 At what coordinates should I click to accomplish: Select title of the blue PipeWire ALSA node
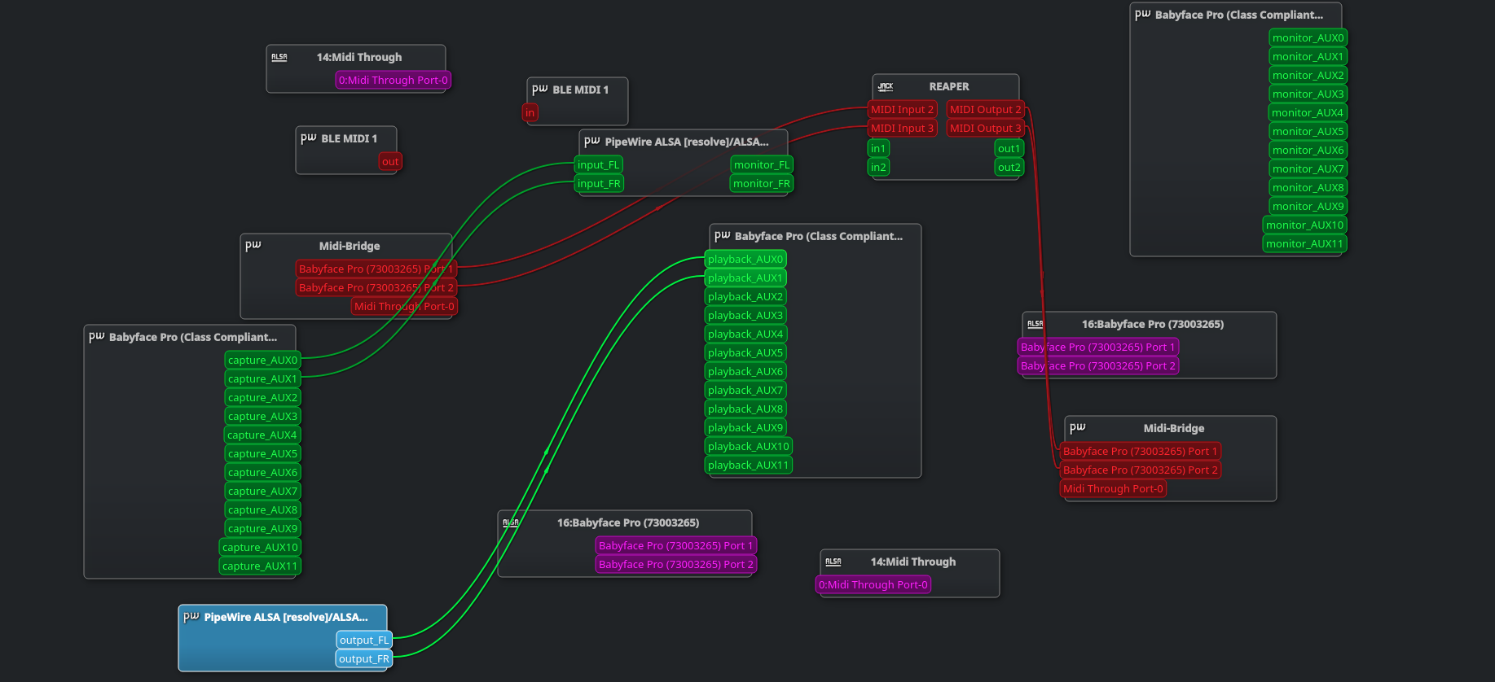[x=286, y=617]
